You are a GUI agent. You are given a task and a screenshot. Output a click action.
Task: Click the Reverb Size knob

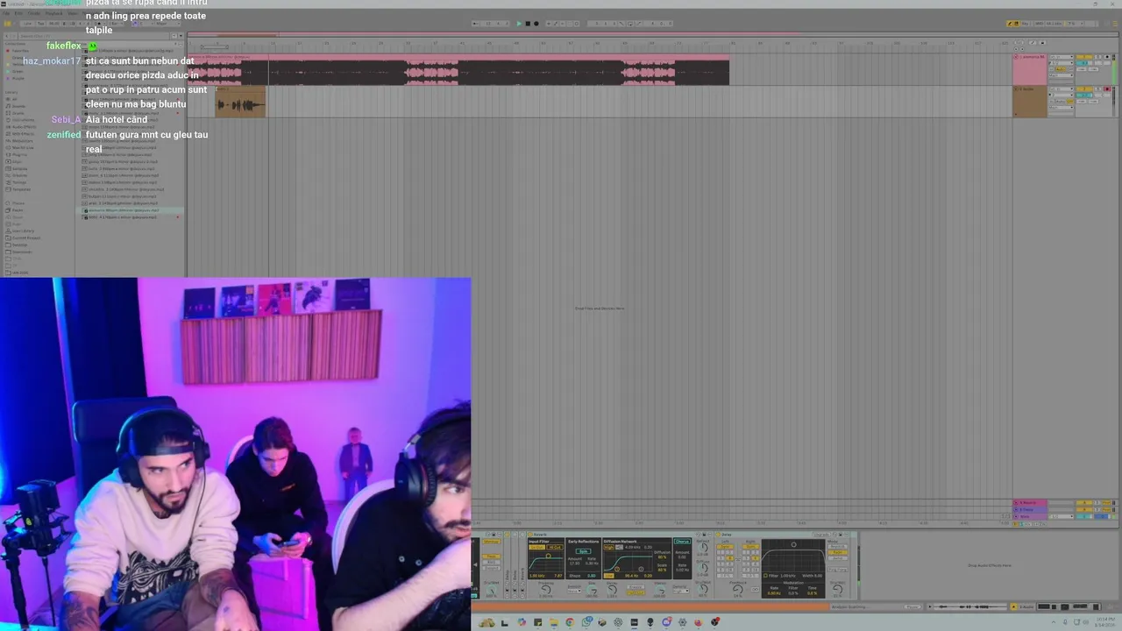click(593, 590)
